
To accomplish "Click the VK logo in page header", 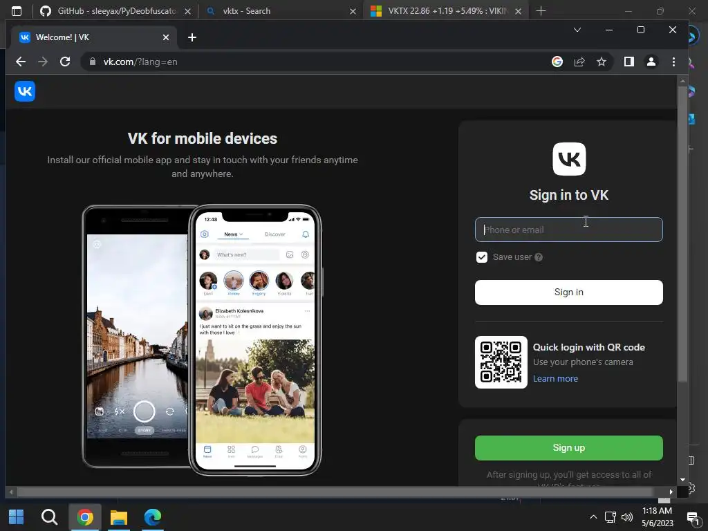I will [x=25, y=91].
